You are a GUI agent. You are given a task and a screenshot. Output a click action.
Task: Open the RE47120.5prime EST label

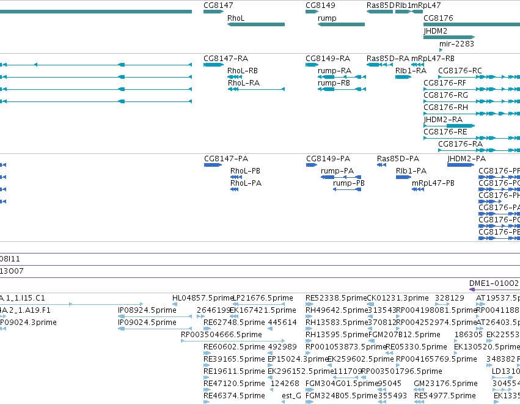[234, 384]
